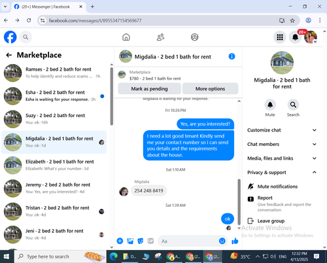Image resolution: width=327 pixels, height=263 pixels.
Task: Click the Mute bell icon in details panel
Action: (x=270, y=105)
